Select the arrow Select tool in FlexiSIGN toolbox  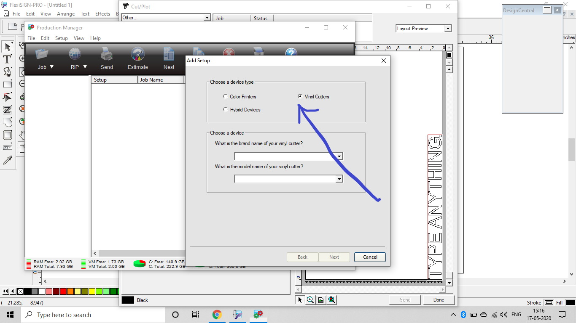pos(8,47)
